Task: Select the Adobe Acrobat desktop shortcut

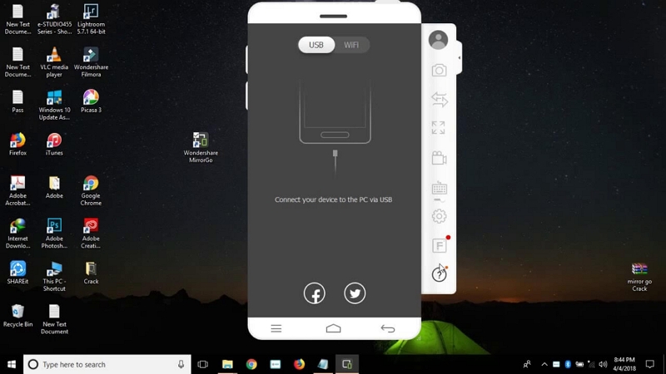Action: click(17, 190)
